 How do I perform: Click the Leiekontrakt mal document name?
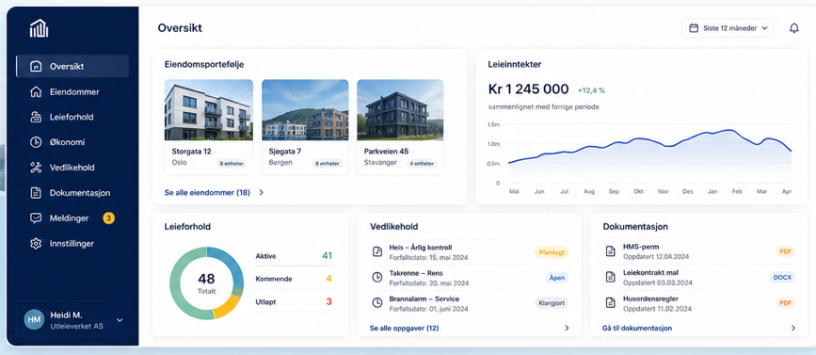coord(650,273)
